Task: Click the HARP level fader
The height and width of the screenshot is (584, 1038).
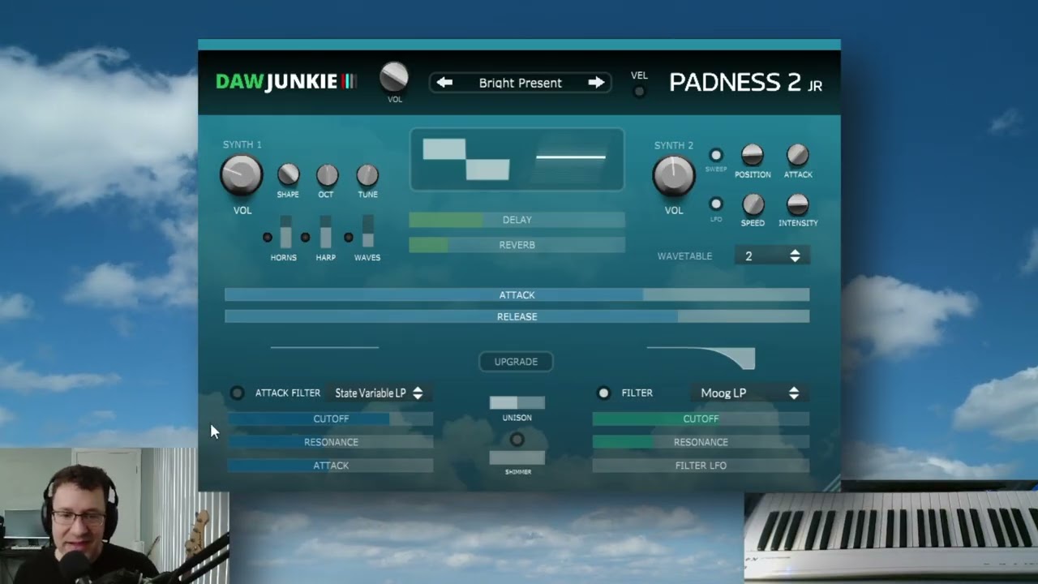Action: (325, 232)
